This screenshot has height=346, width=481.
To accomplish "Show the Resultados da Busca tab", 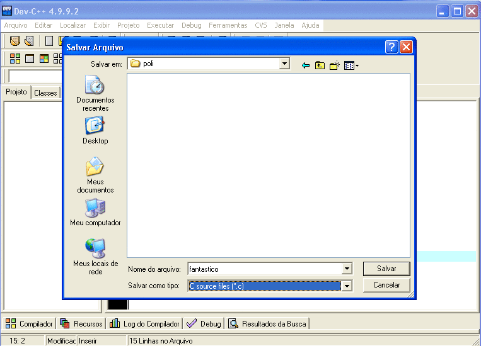I will pyautogui.click(x=267, y=324).
